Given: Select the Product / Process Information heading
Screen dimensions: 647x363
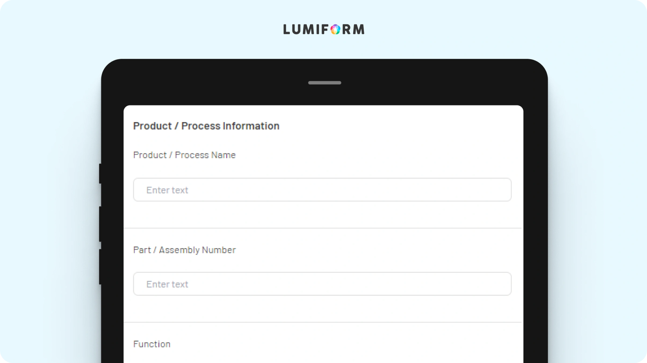Looking at the screenshot, I should tap(206, 126).
